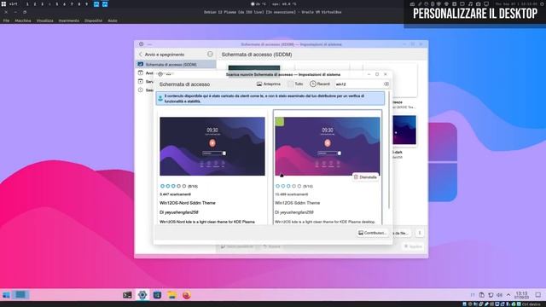Open the overflow menu beside the file button
546x307 pixels.
(420, 233)
